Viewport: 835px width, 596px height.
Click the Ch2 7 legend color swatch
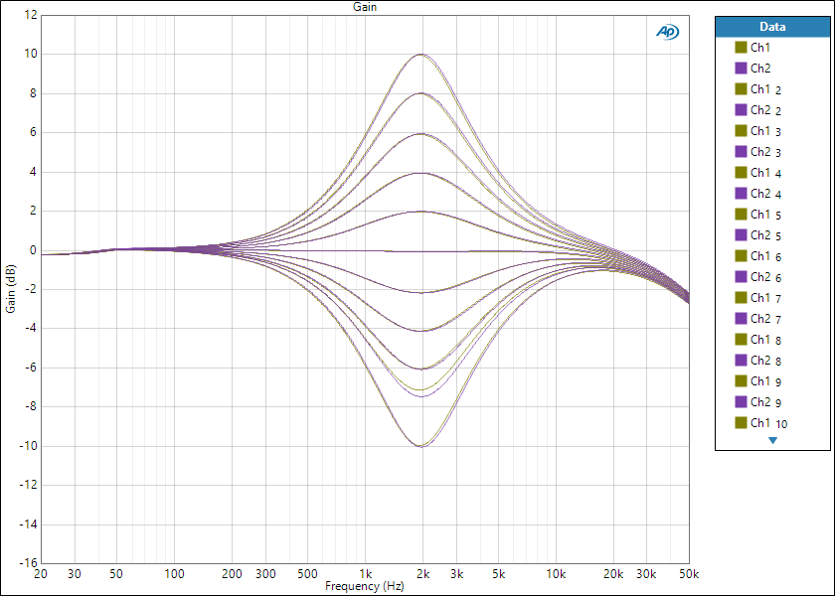point(741,318)
